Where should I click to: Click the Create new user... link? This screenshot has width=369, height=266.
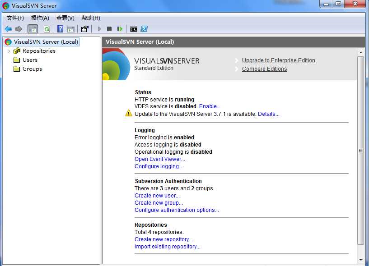(157, 196)
